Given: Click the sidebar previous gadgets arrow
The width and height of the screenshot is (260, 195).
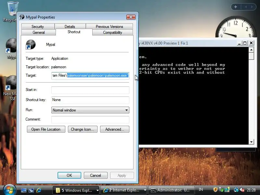Looking at the screenshot, I should (246, 7).
